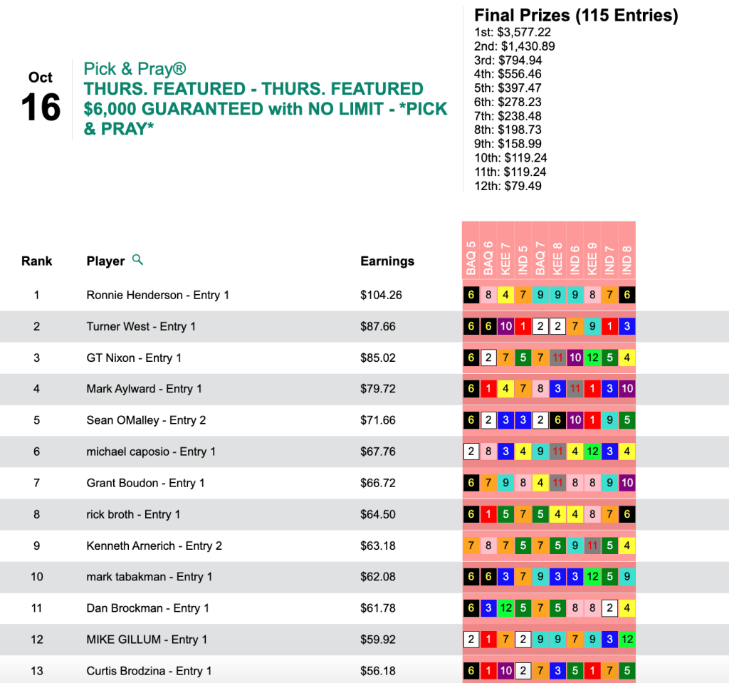Click Dan Brockman's green 12 pick in KEE 7
Image resolution: width=729 pixels, height=683 pixels.
[x=505, y=608]
